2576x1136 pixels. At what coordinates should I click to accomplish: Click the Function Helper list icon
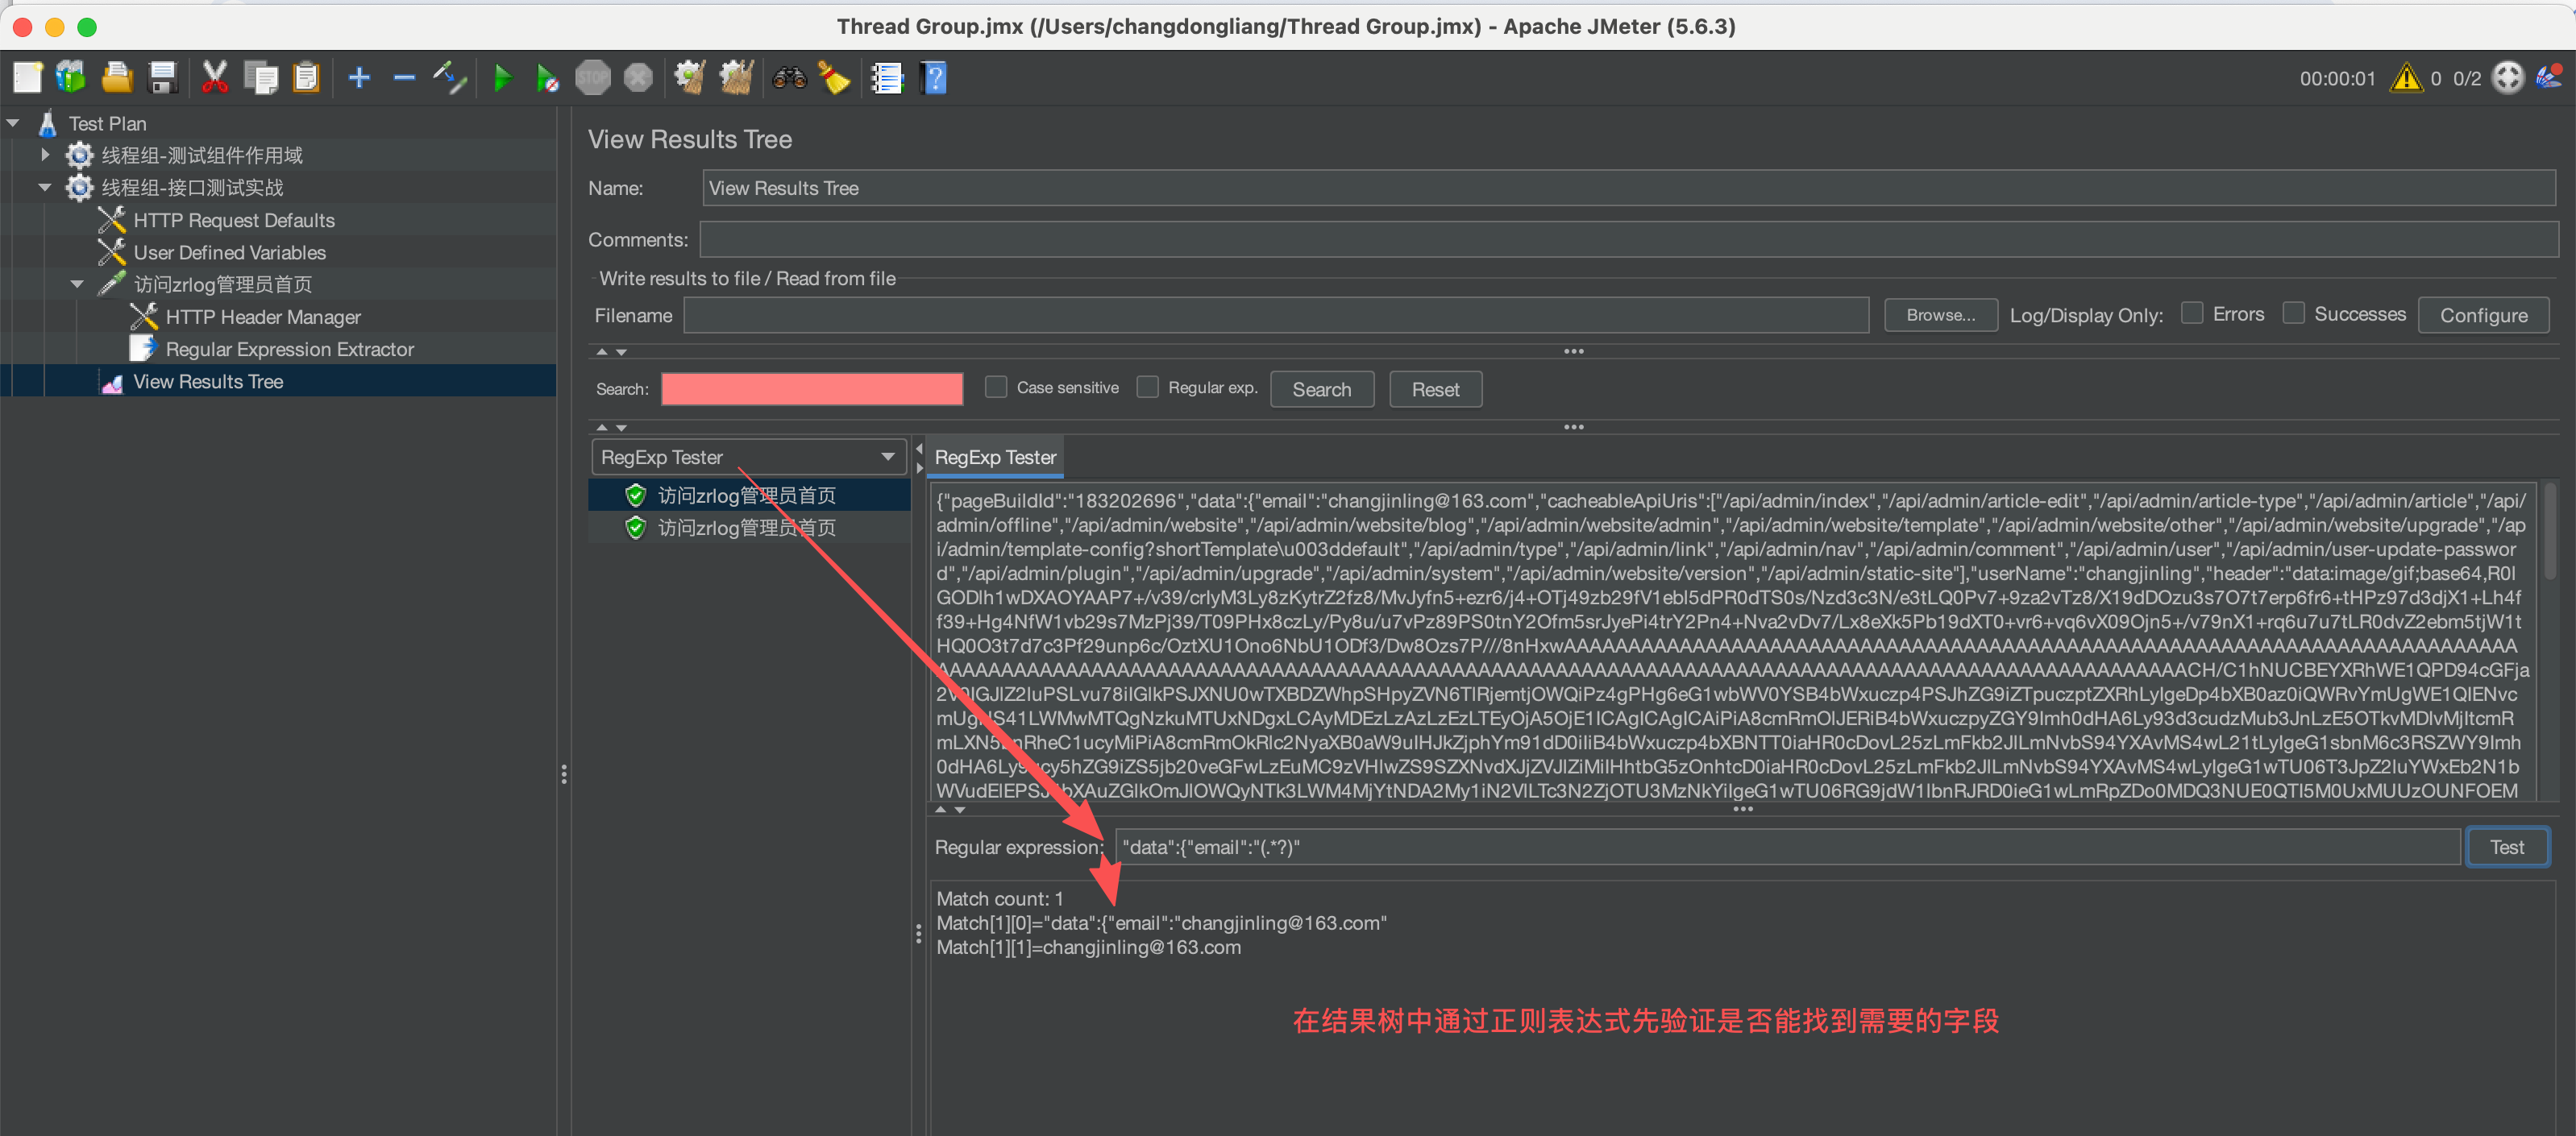[x=886, y=77]
